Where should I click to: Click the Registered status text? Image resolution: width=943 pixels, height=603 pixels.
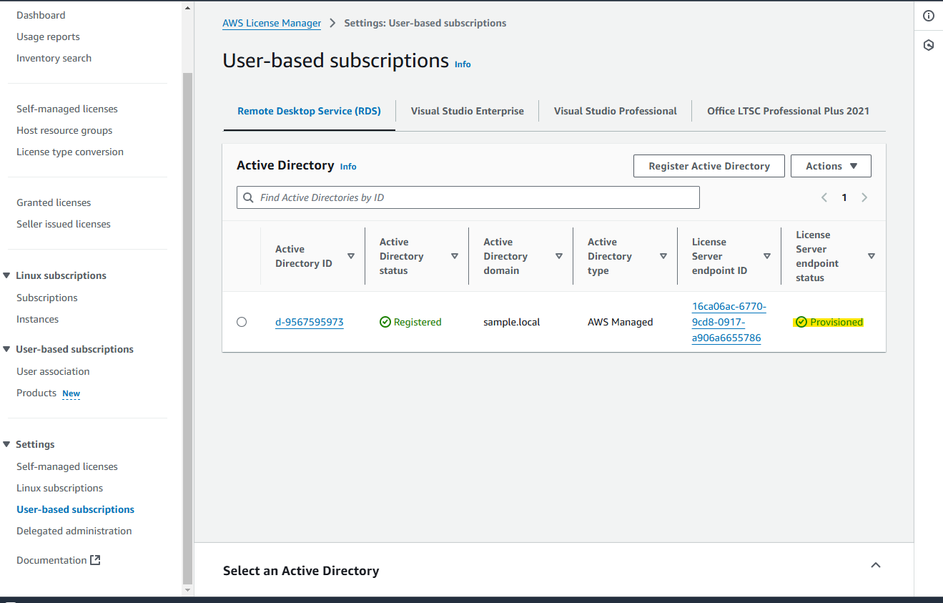(x=418, y=322)
